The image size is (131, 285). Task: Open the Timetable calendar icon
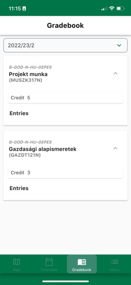point(49,262)
